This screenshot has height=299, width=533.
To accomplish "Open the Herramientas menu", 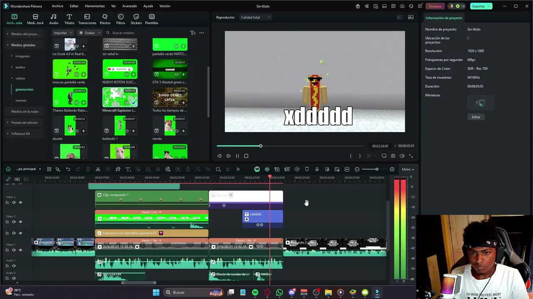I will (x=95, y=6).
